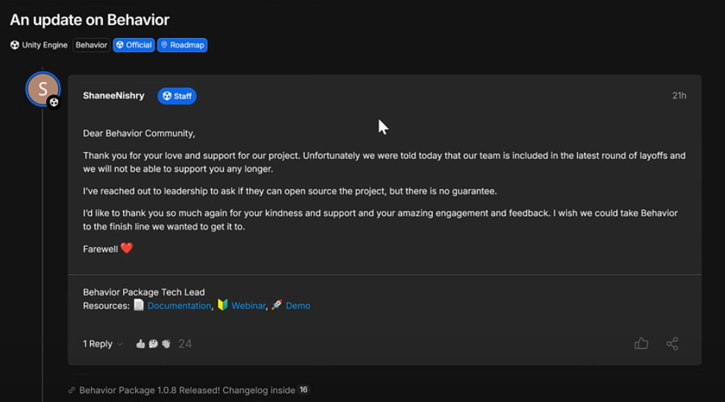The image size is (725, 402).
Task: Click the Dear Behavior Community greeting text
Action: [x=139, y=134]
